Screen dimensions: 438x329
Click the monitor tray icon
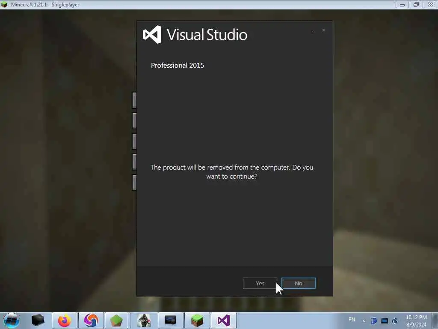[x=385, y=321]
